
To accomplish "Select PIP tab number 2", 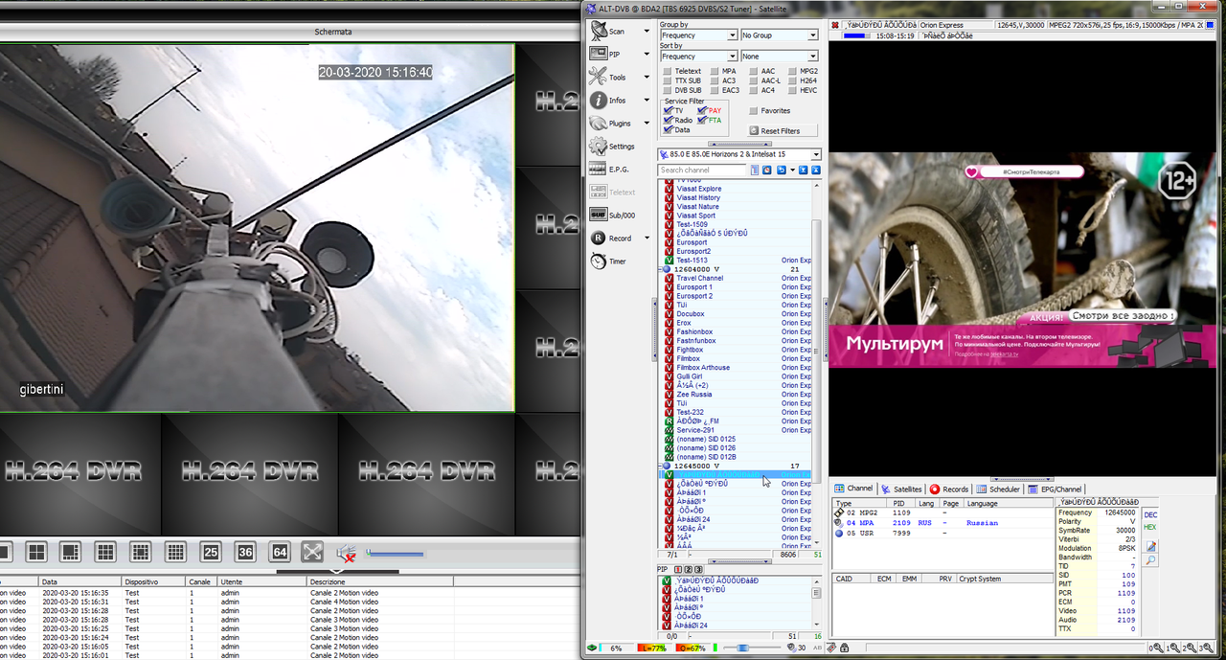I will tap(690, 570).
